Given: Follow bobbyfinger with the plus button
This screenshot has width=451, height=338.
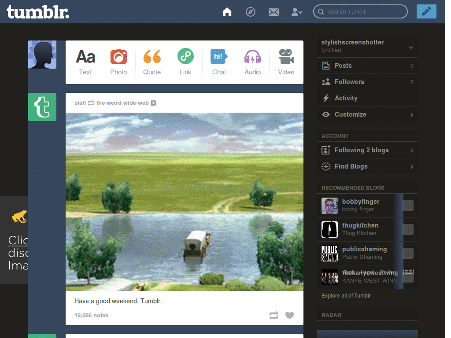Looking at the screenshot, I should point(408,206).
